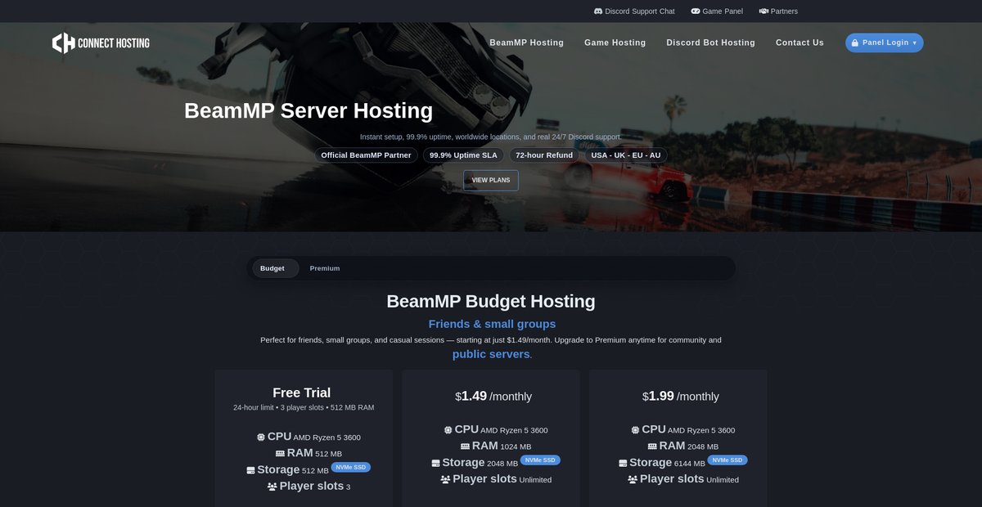
Task: Click NVMe SSD badge in $1.99 plan
Action: pos(727,460)
